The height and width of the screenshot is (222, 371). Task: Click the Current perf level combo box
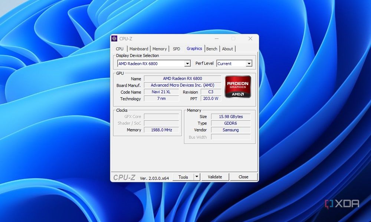(234, 64)
